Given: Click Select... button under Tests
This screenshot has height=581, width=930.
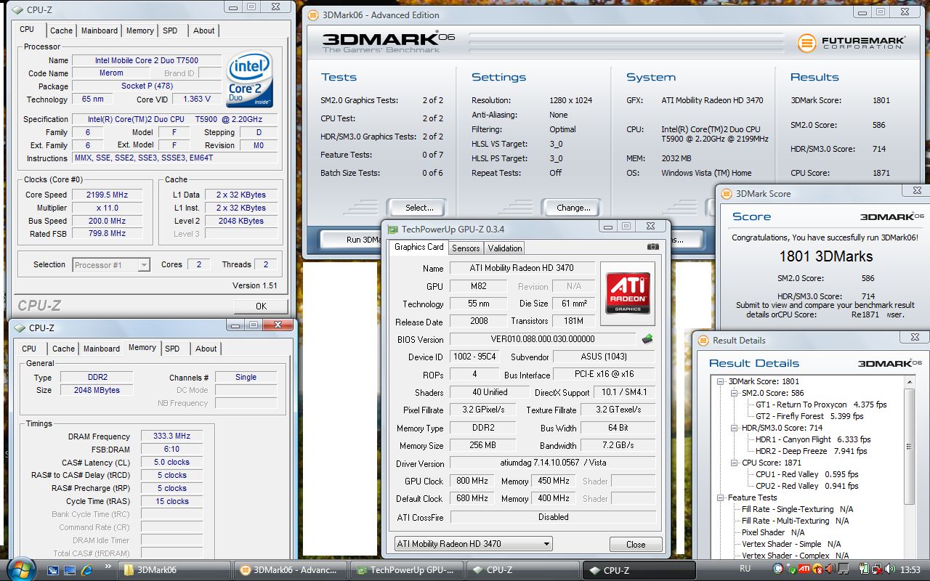Looking at the screenshot, I should [416, 208].
